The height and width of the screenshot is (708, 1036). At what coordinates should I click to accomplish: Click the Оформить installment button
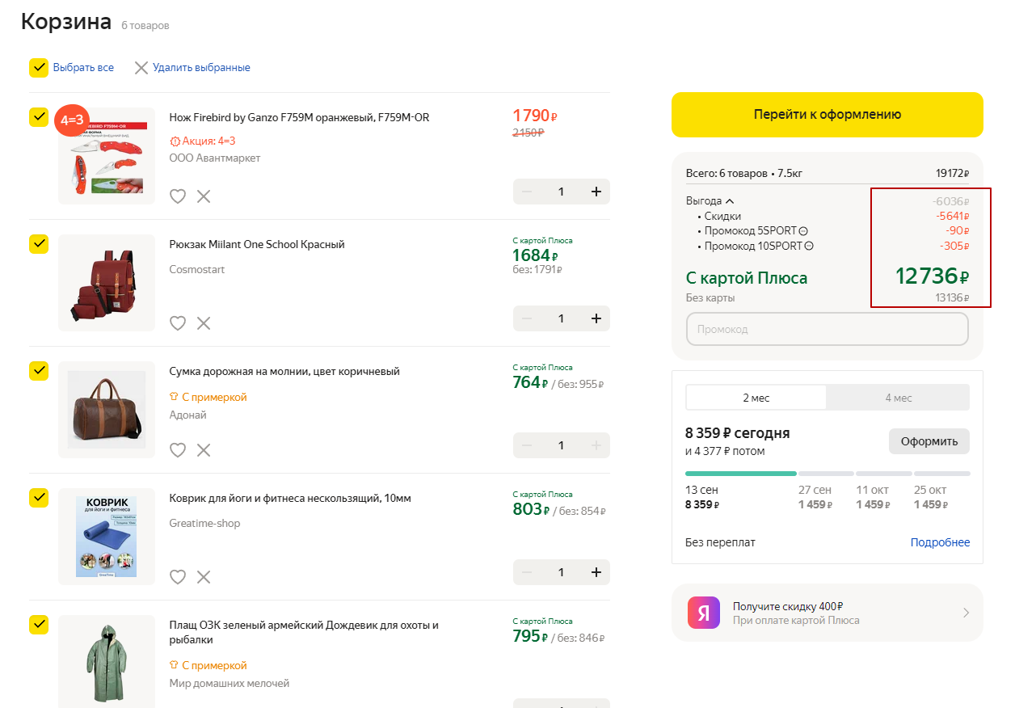pos(929,441)
